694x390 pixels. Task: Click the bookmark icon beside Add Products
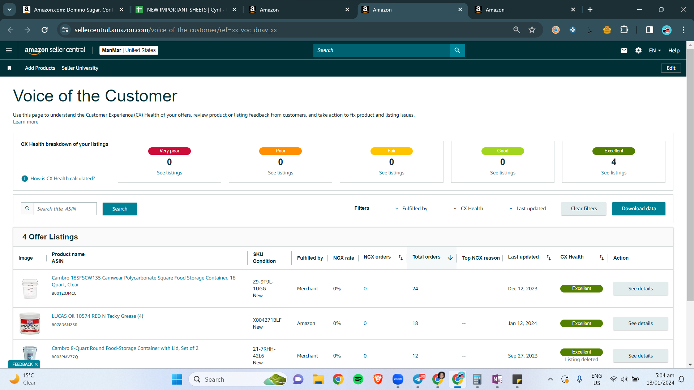click(x=9, y=68)
